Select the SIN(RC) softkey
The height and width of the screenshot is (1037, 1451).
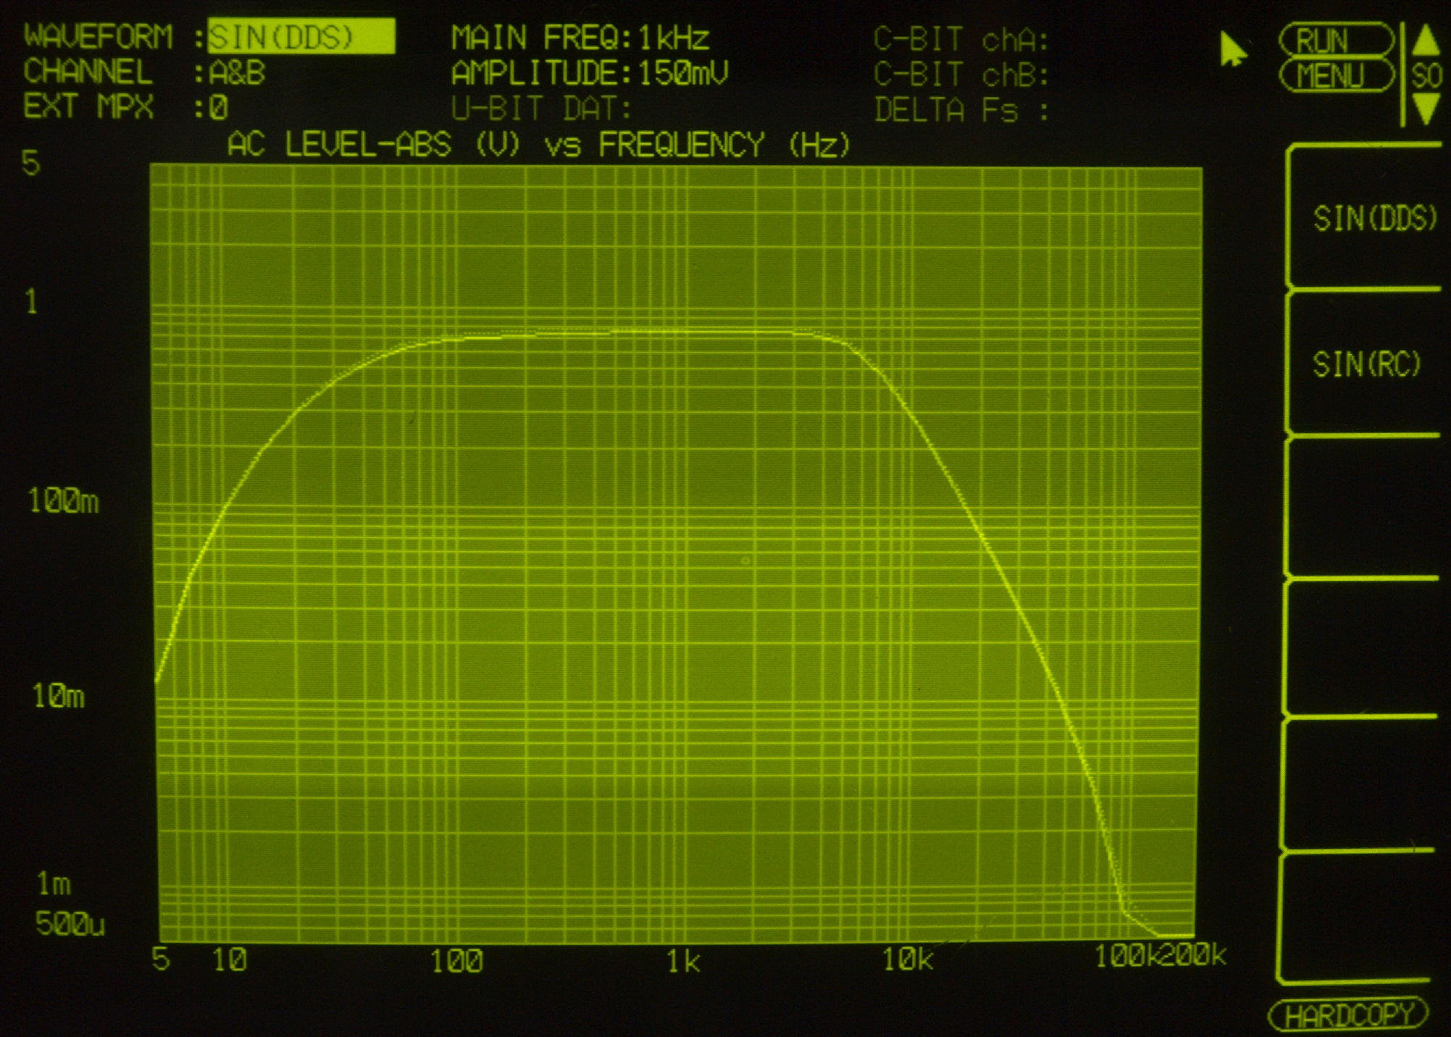click(x=1366, y=364)
